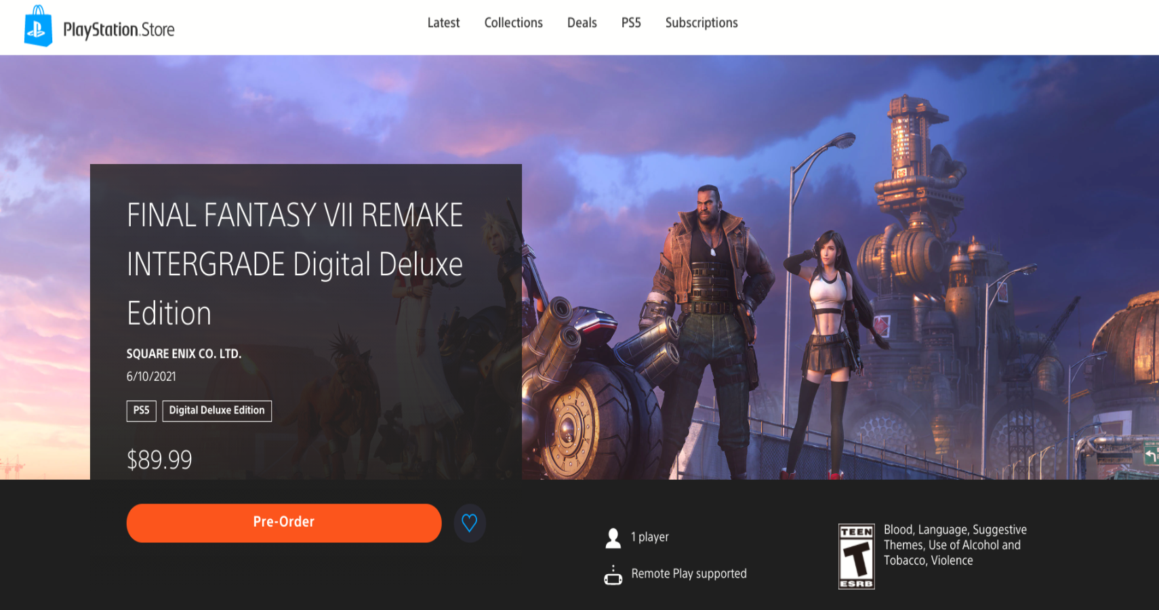Open the Subscriptions menu item

[x=701, y=22]
